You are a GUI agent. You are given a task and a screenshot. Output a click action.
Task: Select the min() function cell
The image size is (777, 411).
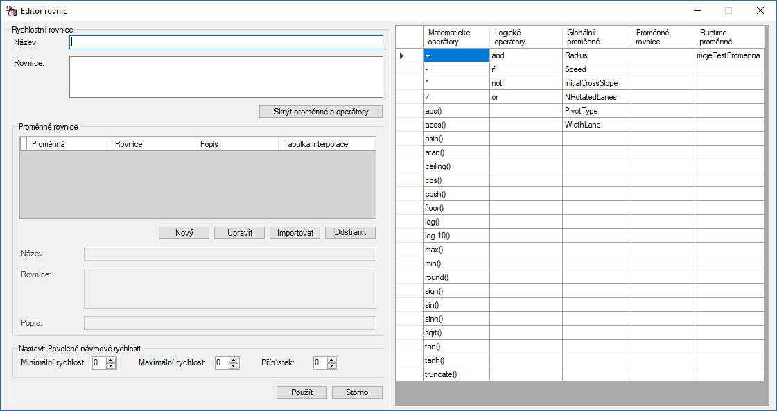456,264
